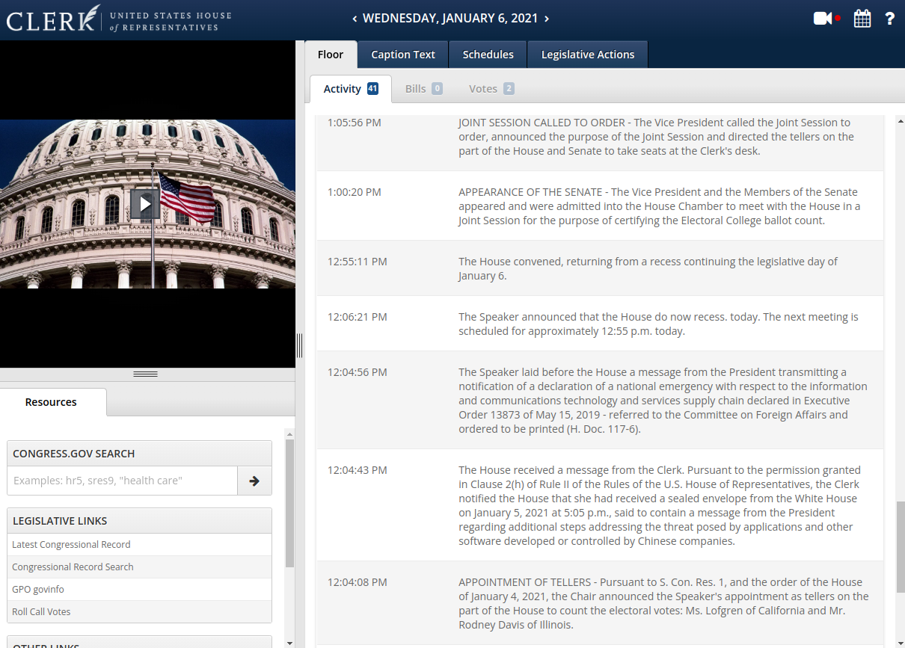Viewport: 905px width, 648px height.
Task: Click the Clerk House of Representatives logo
Action: 119,19
